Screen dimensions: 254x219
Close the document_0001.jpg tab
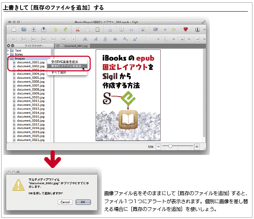[x=58, y=46]
